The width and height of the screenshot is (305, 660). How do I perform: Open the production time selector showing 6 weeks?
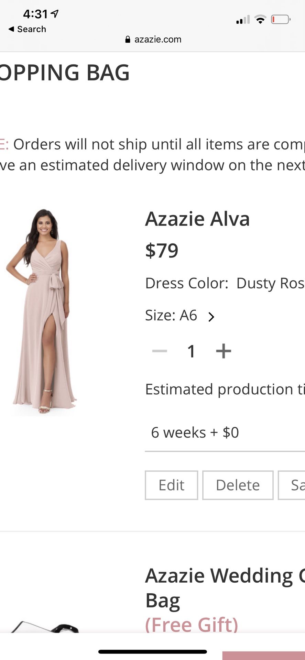[x=195, y=432]
